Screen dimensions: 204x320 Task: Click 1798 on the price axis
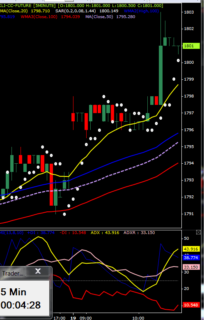(x=189, y=96)
